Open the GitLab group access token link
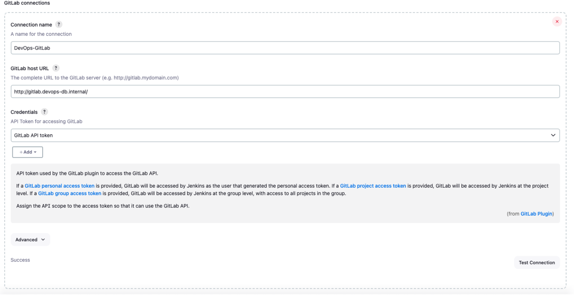Screen dimensions: 574x295 point(70,193)
